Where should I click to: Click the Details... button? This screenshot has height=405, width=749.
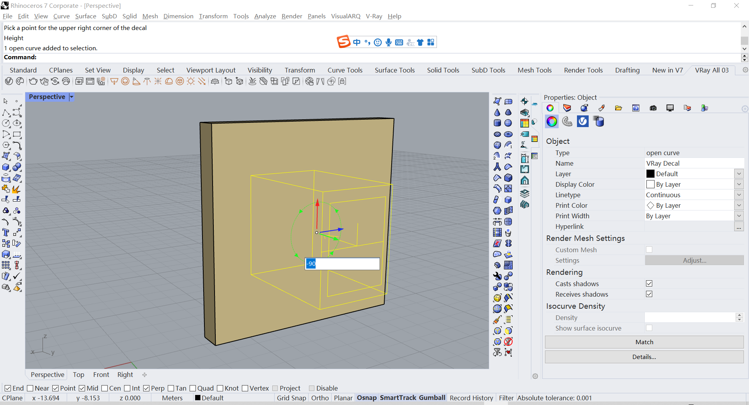click(x=644, y=357)
